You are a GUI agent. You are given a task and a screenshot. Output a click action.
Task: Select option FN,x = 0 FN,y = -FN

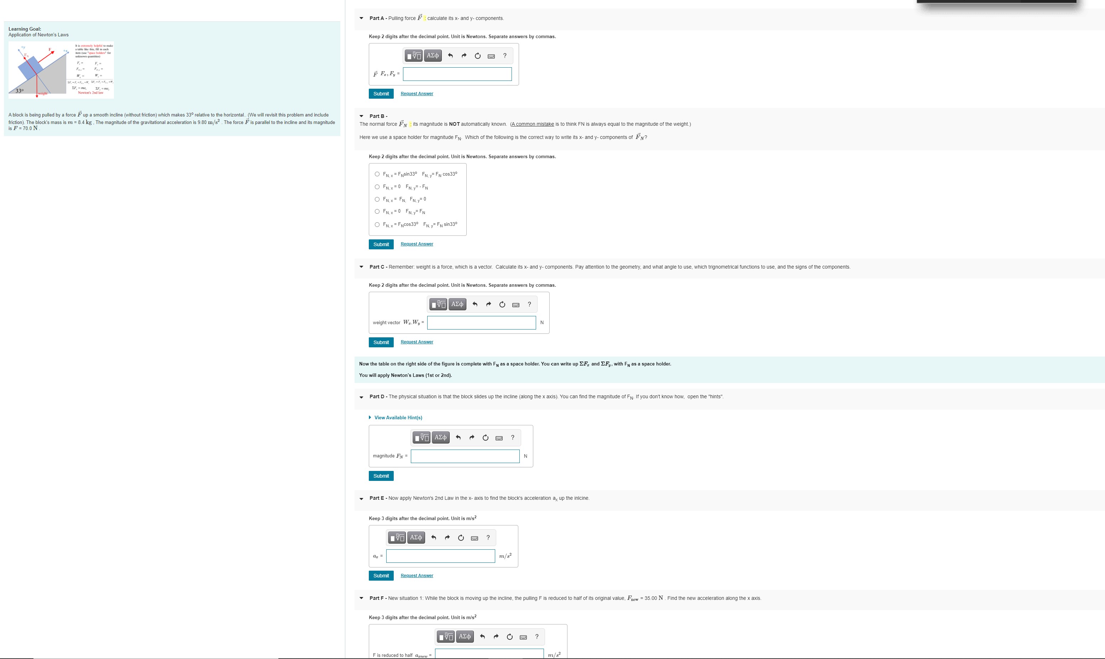[x=377, y=187]
